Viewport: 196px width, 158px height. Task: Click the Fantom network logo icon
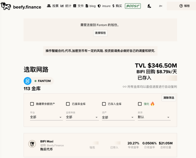27,81
